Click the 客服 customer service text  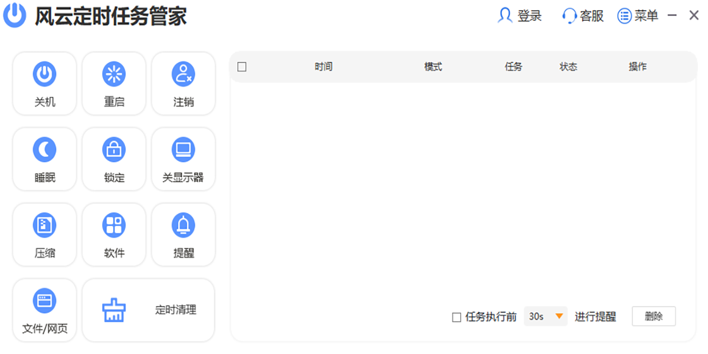click(x=592, y=16)
